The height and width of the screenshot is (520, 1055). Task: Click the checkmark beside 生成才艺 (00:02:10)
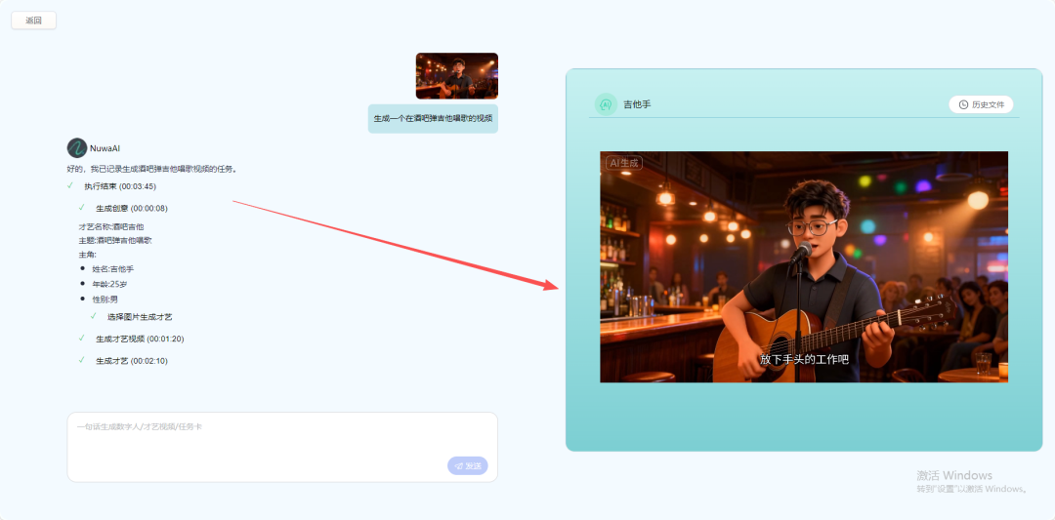[x=82, y=361]
